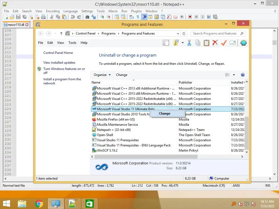The image size is (279, 209).
Task: Expand the recent locations dropdown arrow
Action: (x=55, y=33)
